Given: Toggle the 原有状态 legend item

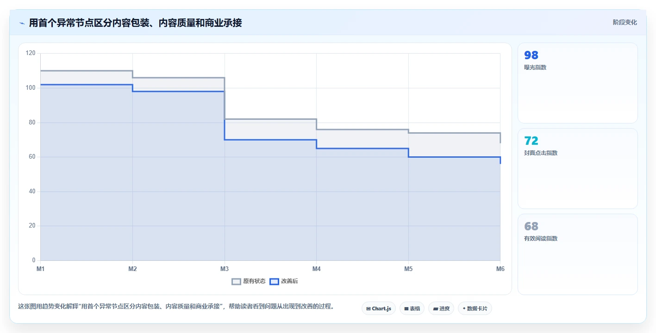Looking at the screenshot, I should pos(249,281).
